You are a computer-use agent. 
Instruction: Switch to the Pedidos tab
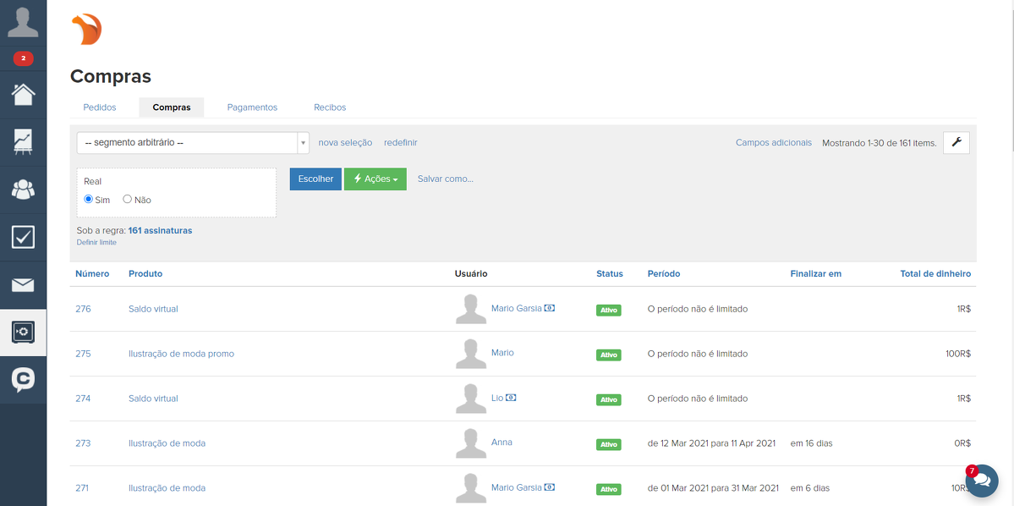pyautogui.click(x=100, y=107)
